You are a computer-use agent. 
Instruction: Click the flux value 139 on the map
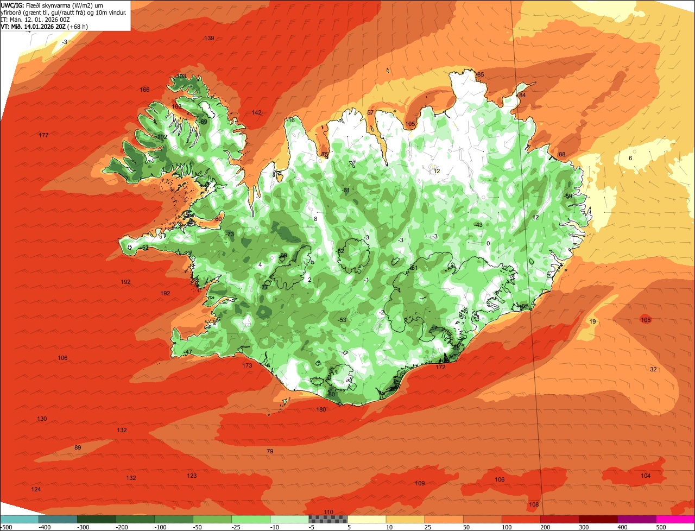pyautogui.click(x=209, y=38)
